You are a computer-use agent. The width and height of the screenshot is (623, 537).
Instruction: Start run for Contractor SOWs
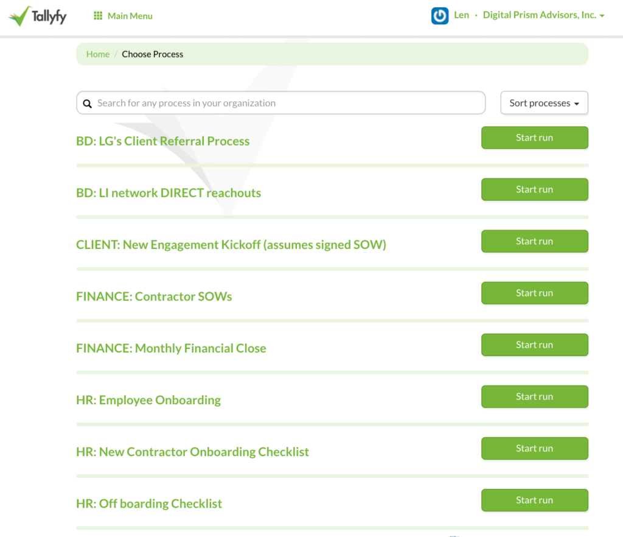[x=534, y=293]
